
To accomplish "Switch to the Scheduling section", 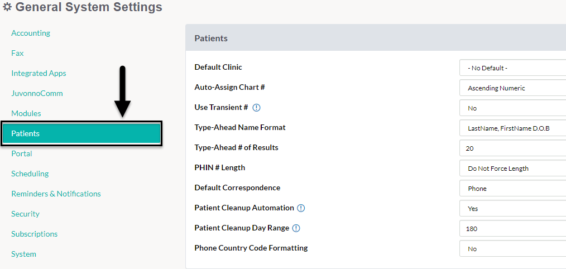I will [x=30, y=174].
